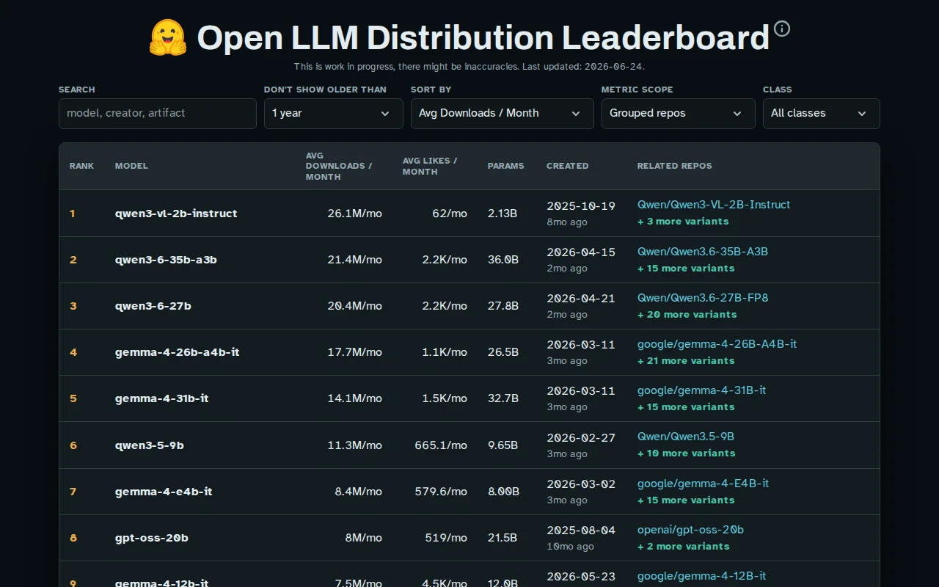Click the Open LLM Distribution Leaderboard title
Viewport: 939px width, 587px height.
click(x=483, y=38)
